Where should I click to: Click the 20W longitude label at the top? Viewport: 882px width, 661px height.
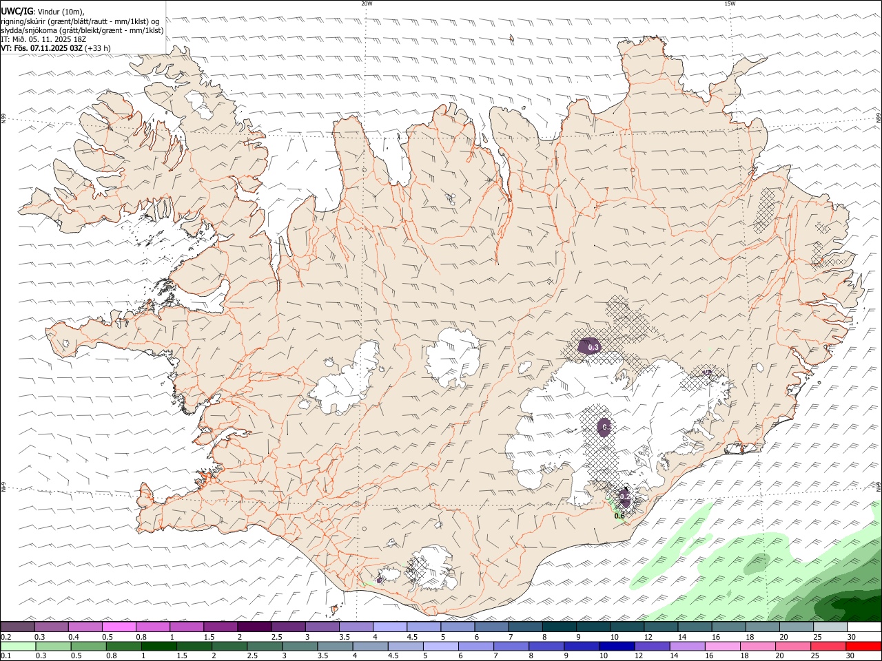coord(367,3)
